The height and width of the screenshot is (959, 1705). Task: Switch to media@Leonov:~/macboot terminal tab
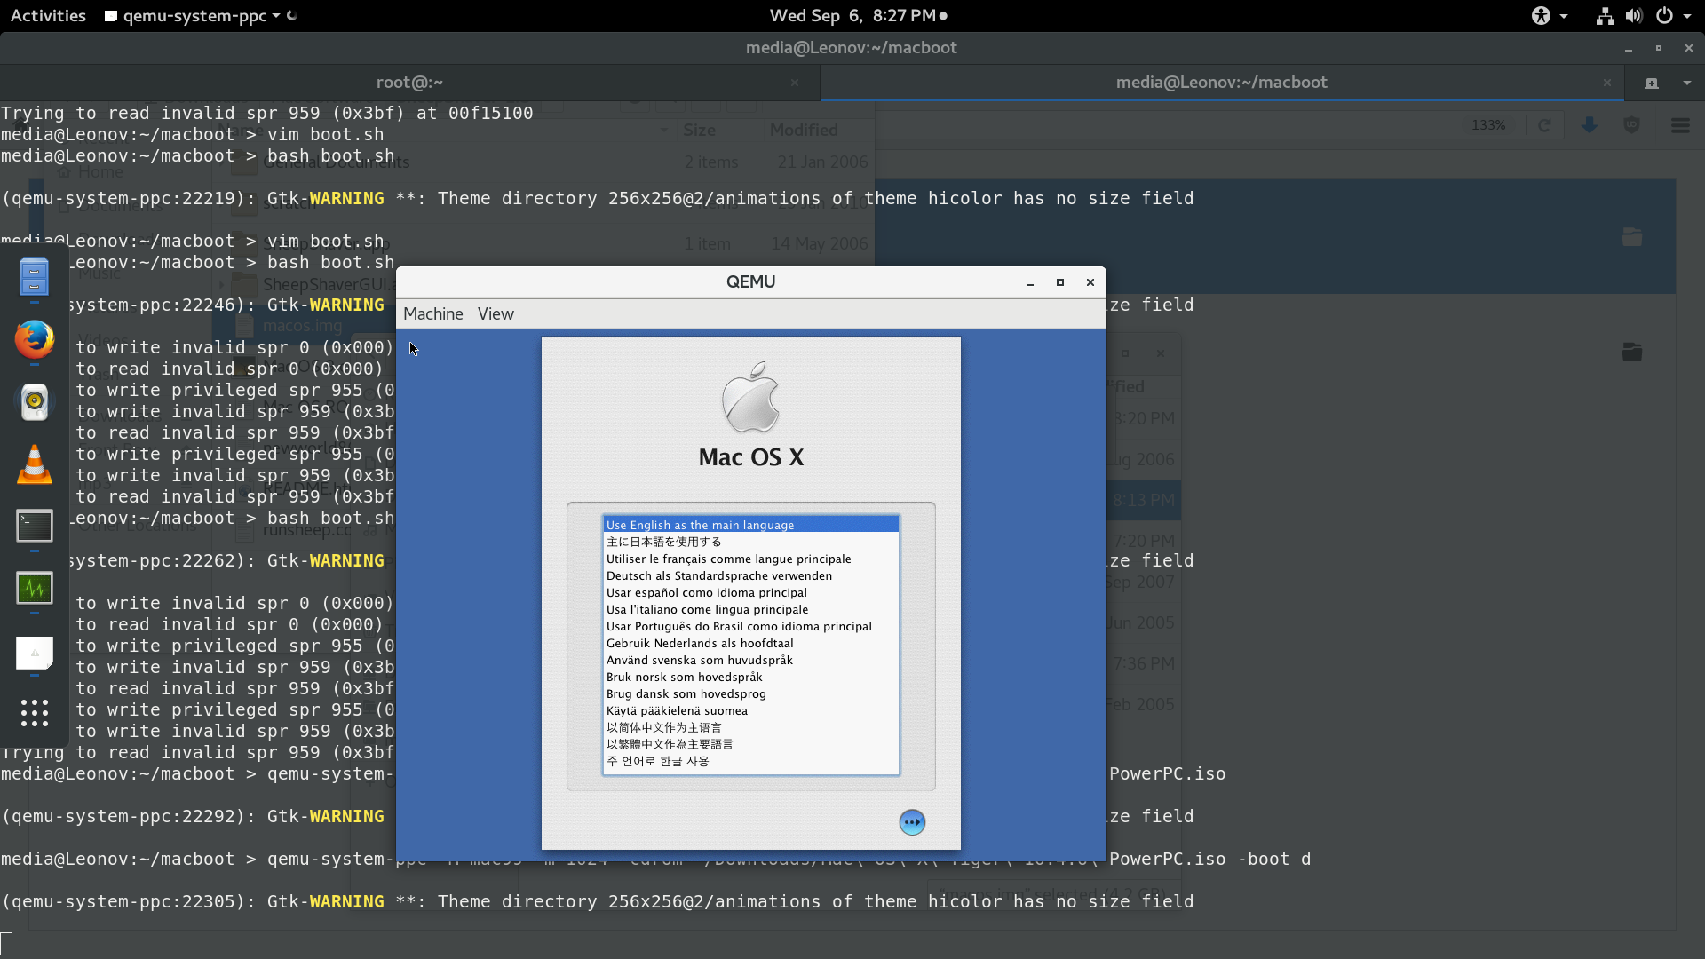click(x=1221, y=83)
